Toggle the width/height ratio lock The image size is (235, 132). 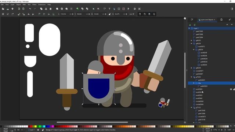point(109,14)
